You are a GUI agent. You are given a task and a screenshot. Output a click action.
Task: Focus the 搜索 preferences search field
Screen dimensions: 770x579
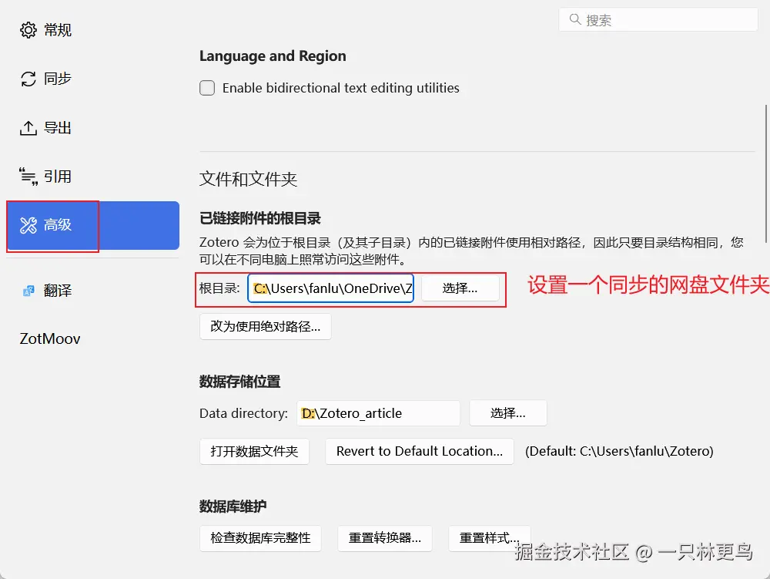658,20
